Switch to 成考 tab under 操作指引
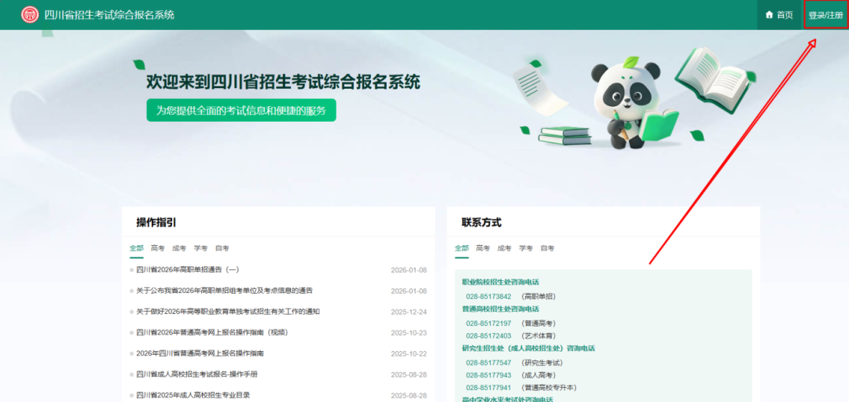The width and height of the screenshot is (849, 402). 179,248
